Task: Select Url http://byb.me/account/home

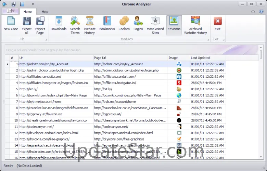Action: (x=56, y=102)
